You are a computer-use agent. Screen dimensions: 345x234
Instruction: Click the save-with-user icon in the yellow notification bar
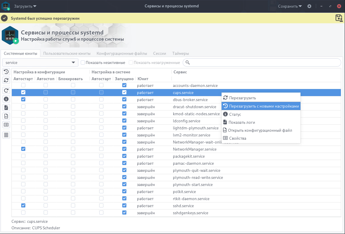click(339, 18)
